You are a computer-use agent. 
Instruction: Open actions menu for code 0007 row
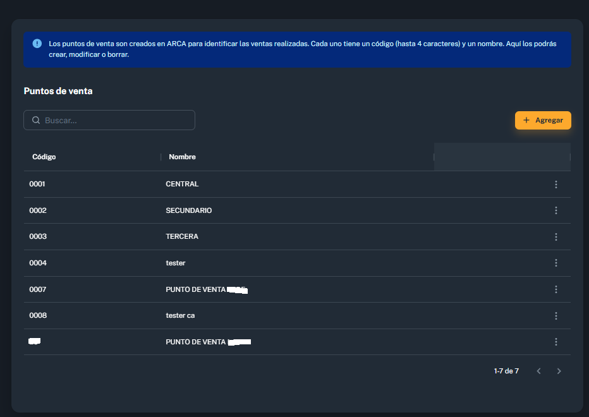[556, 289]
